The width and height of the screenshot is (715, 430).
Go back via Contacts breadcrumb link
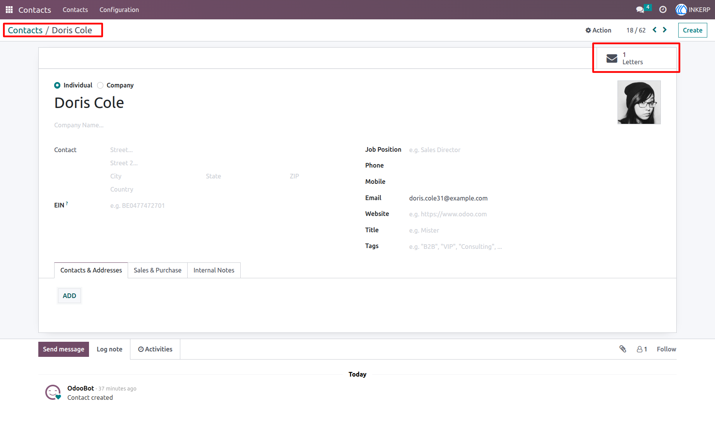(25, 30)
